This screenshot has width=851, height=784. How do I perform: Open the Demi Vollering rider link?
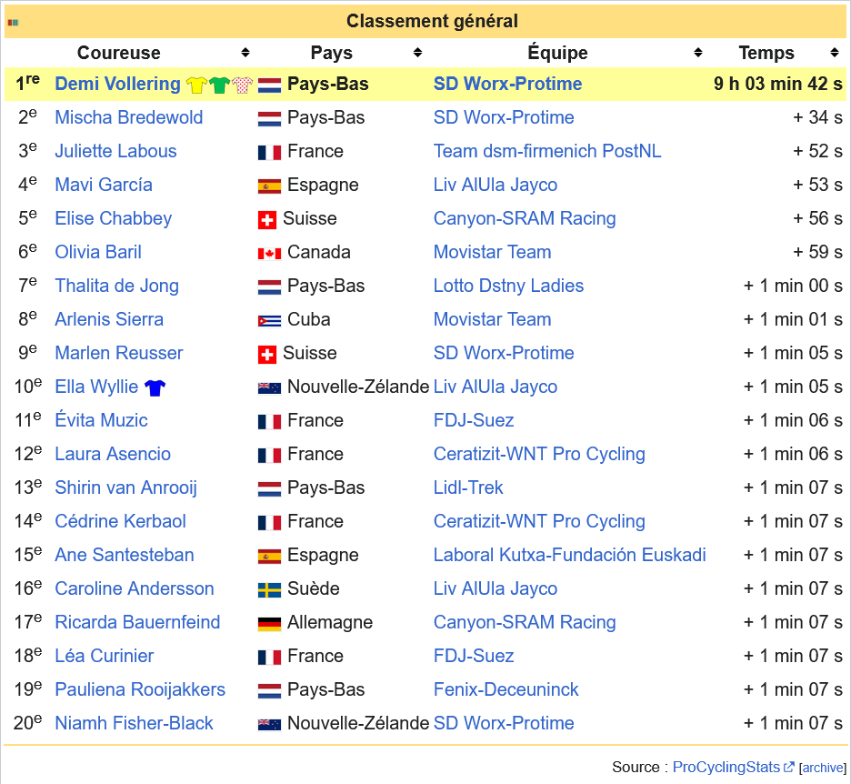(118, 84)
